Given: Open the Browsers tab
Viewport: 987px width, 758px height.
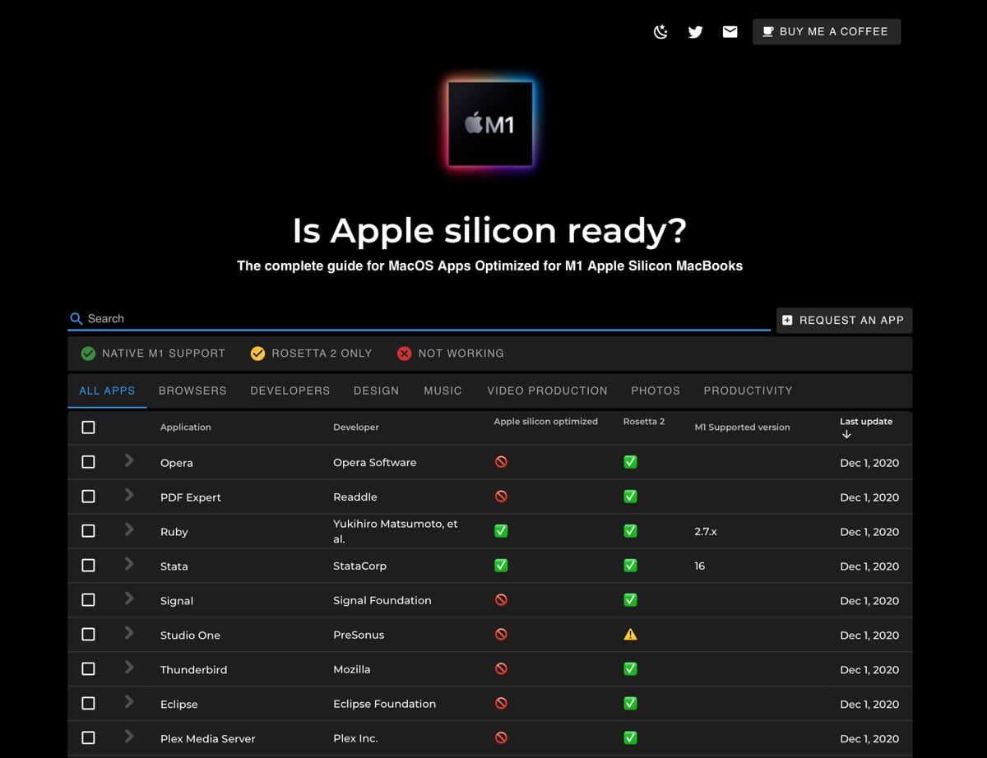Looking at the screenshot, I should (192, 391).
